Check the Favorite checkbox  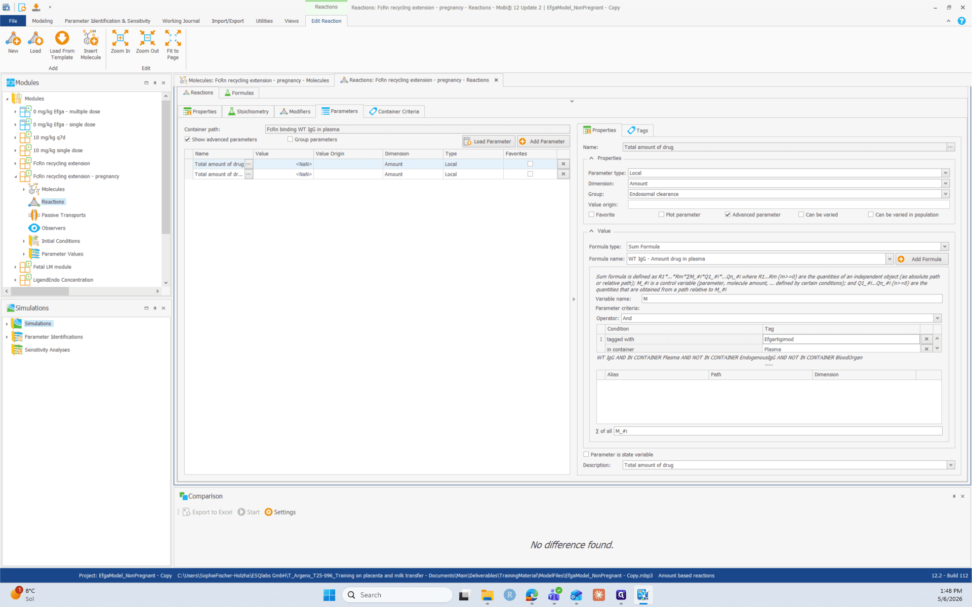pyautogui.click(x=591, y=214)
